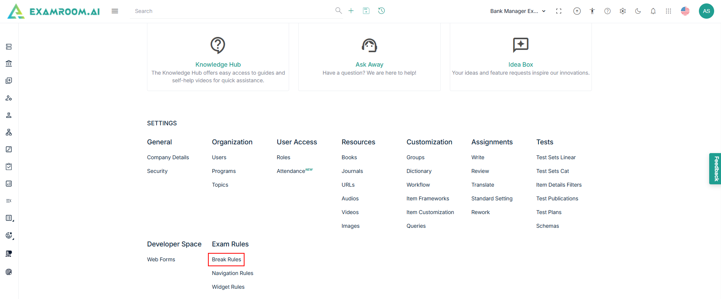Open the Programs link

pos(224,171)
